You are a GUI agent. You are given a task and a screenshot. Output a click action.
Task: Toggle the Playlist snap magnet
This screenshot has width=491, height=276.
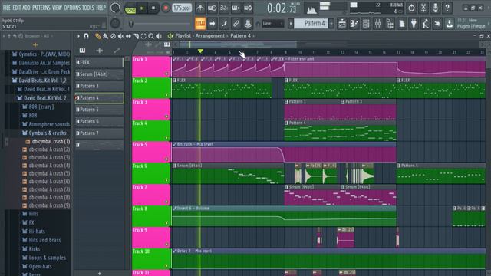coord(86,36)
